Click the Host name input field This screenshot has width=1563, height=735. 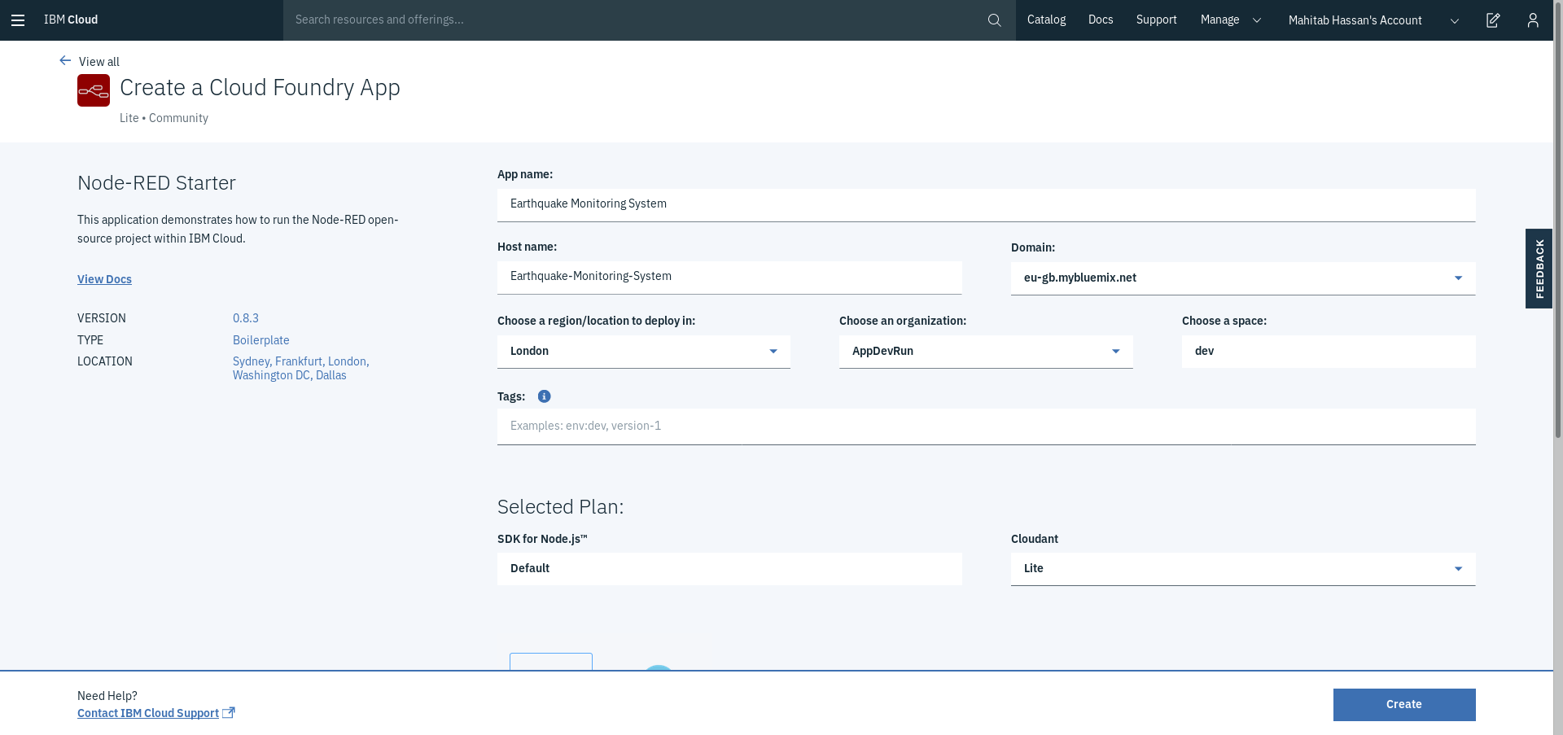729,278
